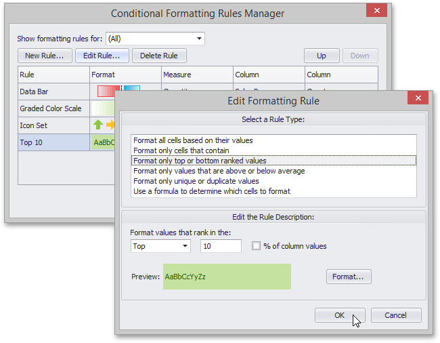This screenshot has height=343, width=440.
Task: Expand the Show formatting rules for dropdown
Action: tap(155, 39)
